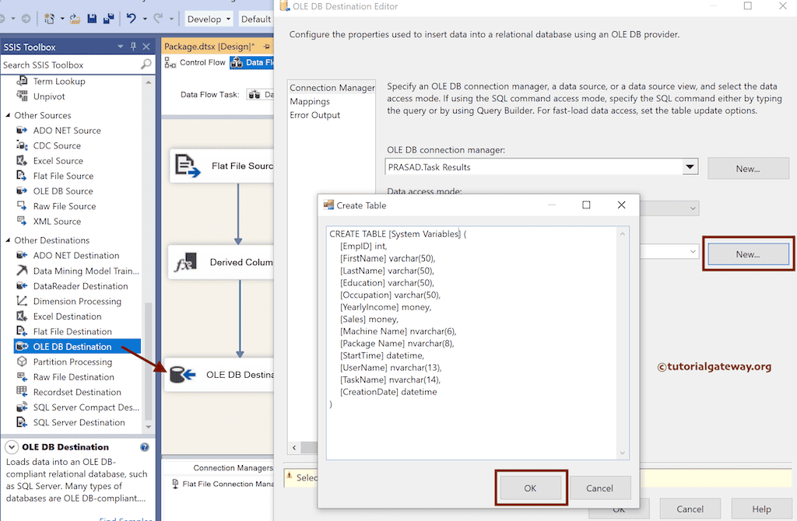Click New next to connection manager
Screen dimensions: 797x521
click(748, 169)
